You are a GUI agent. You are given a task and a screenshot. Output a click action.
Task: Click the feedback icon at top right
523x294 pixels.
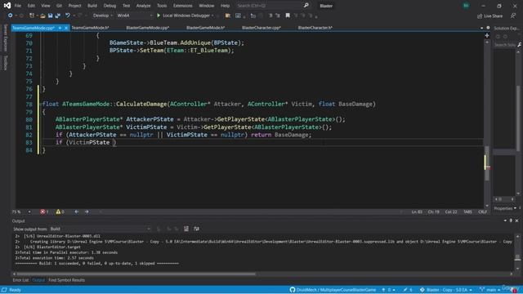pyautogui.click(x=513, y=16)
